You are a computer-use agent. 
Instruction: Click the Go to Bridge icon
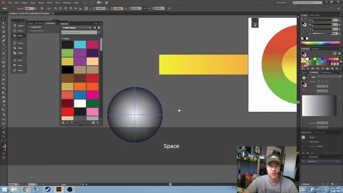[x=85, y=3]
